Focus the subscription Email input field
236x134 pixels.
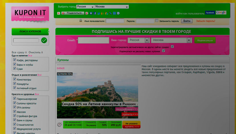[x=93, y=40]
